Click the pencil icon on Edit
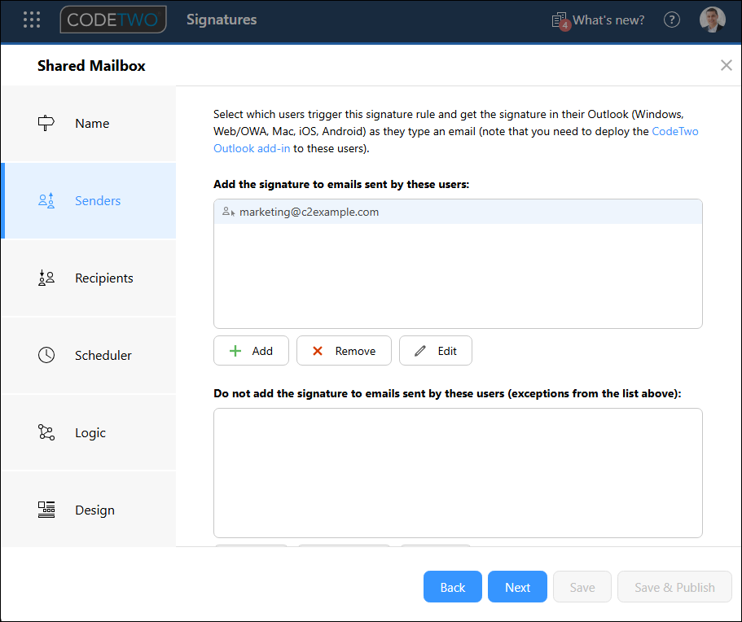This screenshot has width=742, height=622. click(x=420, y=351)
